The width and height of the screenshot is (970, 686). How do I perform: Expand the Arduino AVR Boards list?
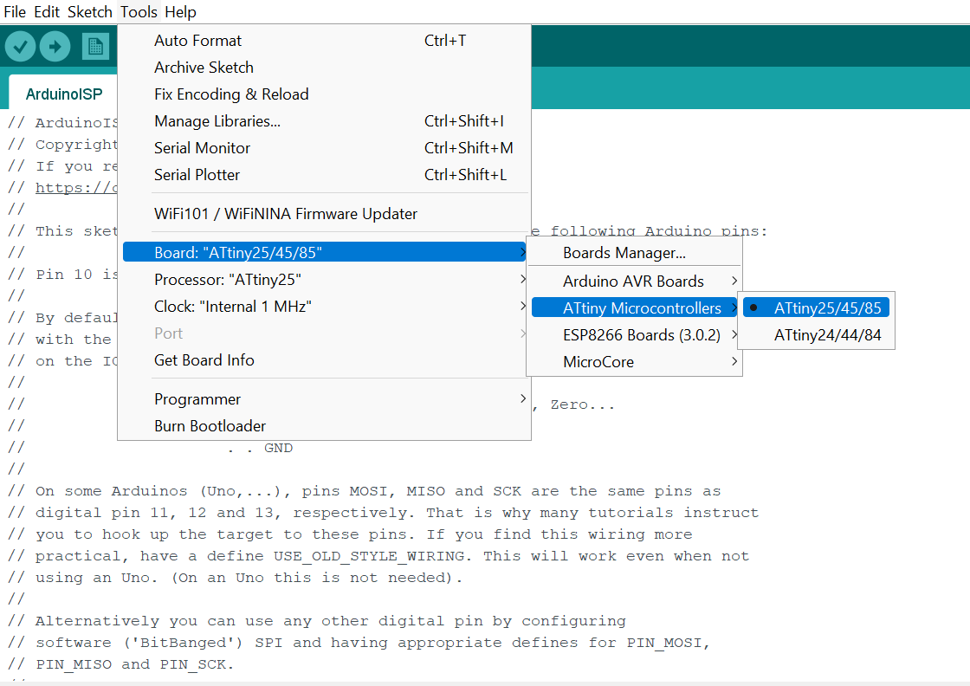[x=634, y=282]
